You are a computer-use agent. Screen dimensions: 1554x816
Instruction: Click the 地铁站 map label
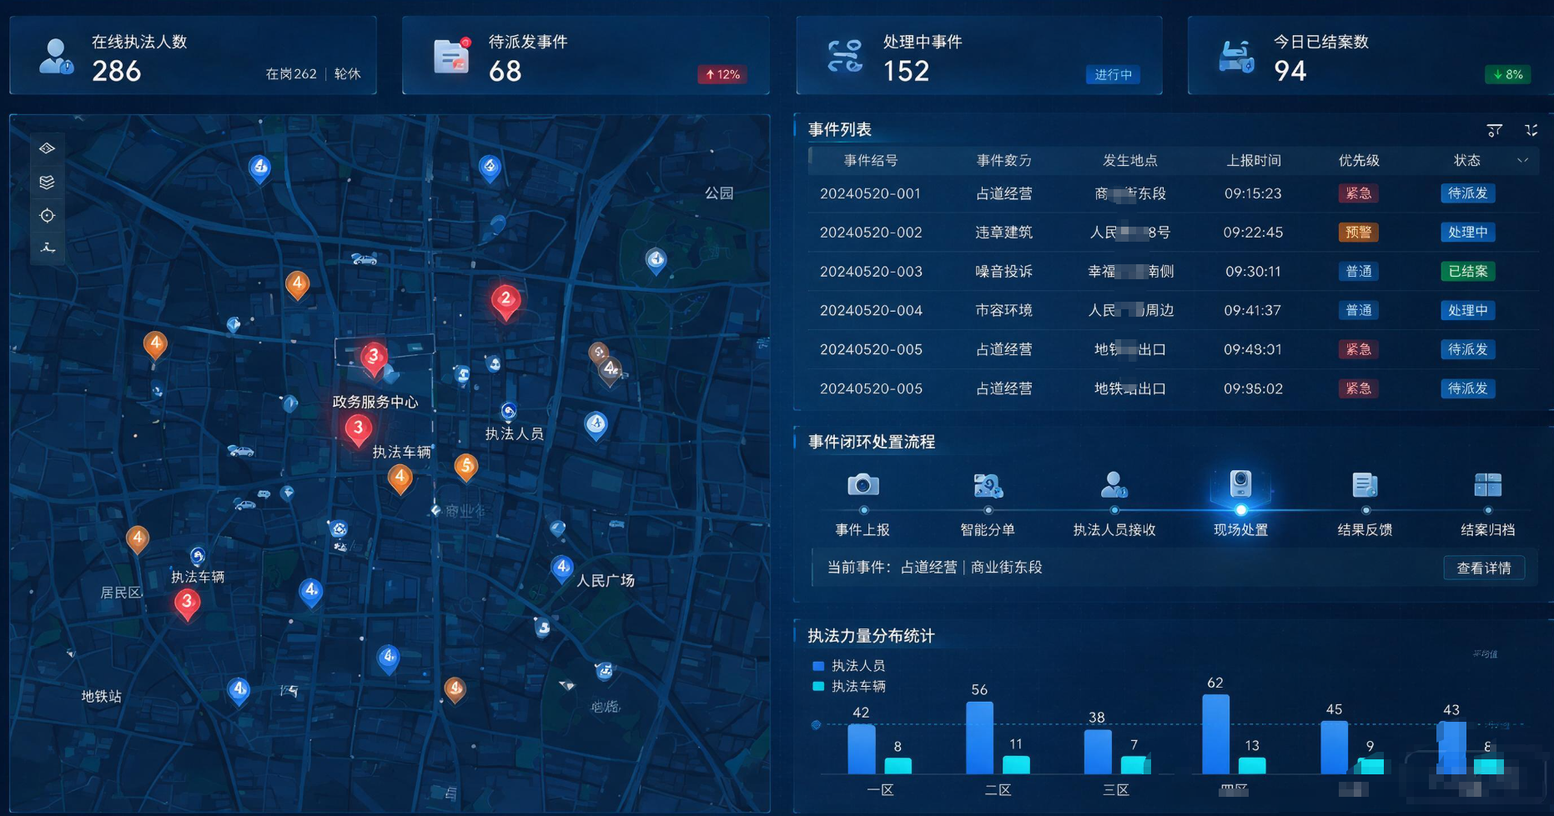[x=102, y=696]
